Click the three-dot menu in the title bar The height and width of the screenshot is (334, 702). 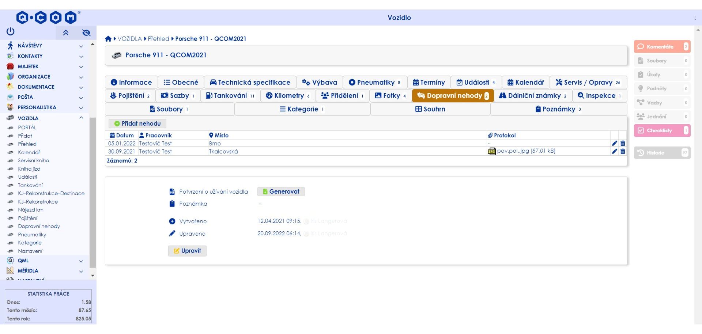pos(695,18)
